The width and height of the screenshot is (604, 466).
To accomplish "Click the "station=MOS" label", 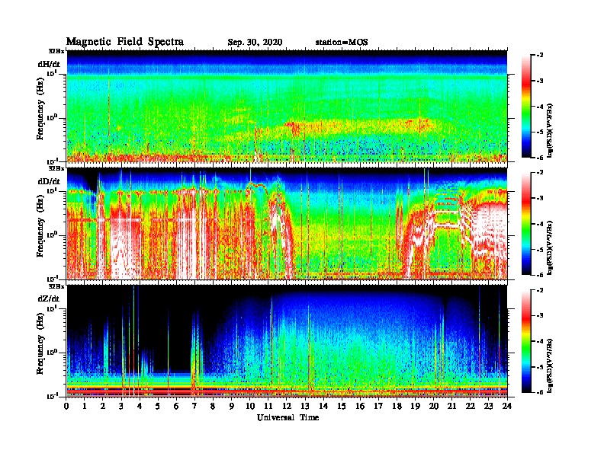I will tap(342, 43).
